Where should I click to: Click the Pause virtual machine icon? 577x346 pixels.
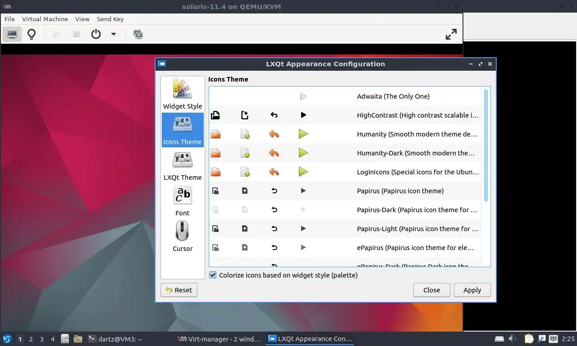pos(77,34)
